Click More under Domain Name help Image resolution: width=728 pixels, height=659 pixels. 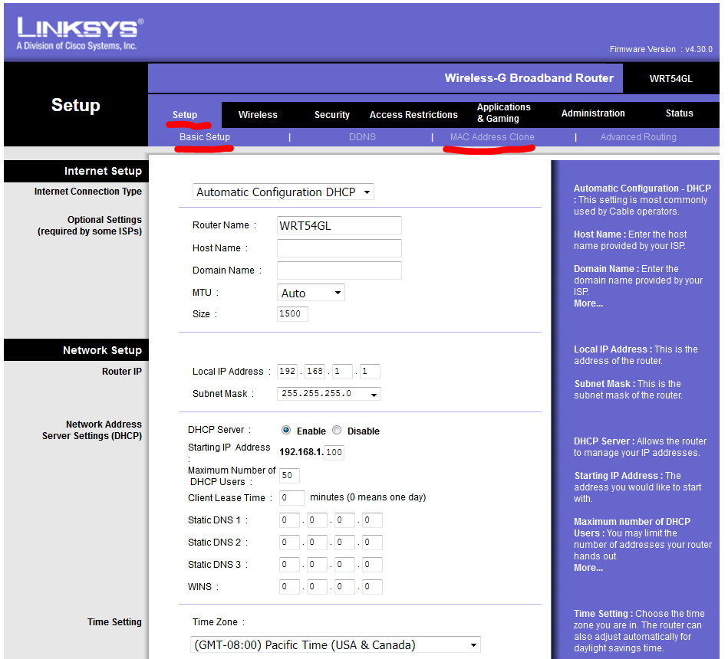click(x=588, y=303)
